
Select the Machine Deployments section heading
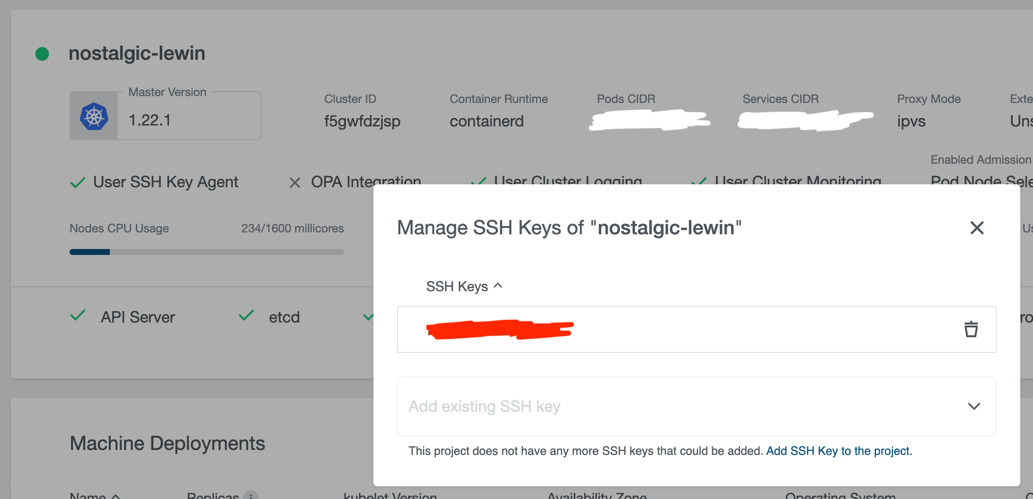[x=167, y=443]
